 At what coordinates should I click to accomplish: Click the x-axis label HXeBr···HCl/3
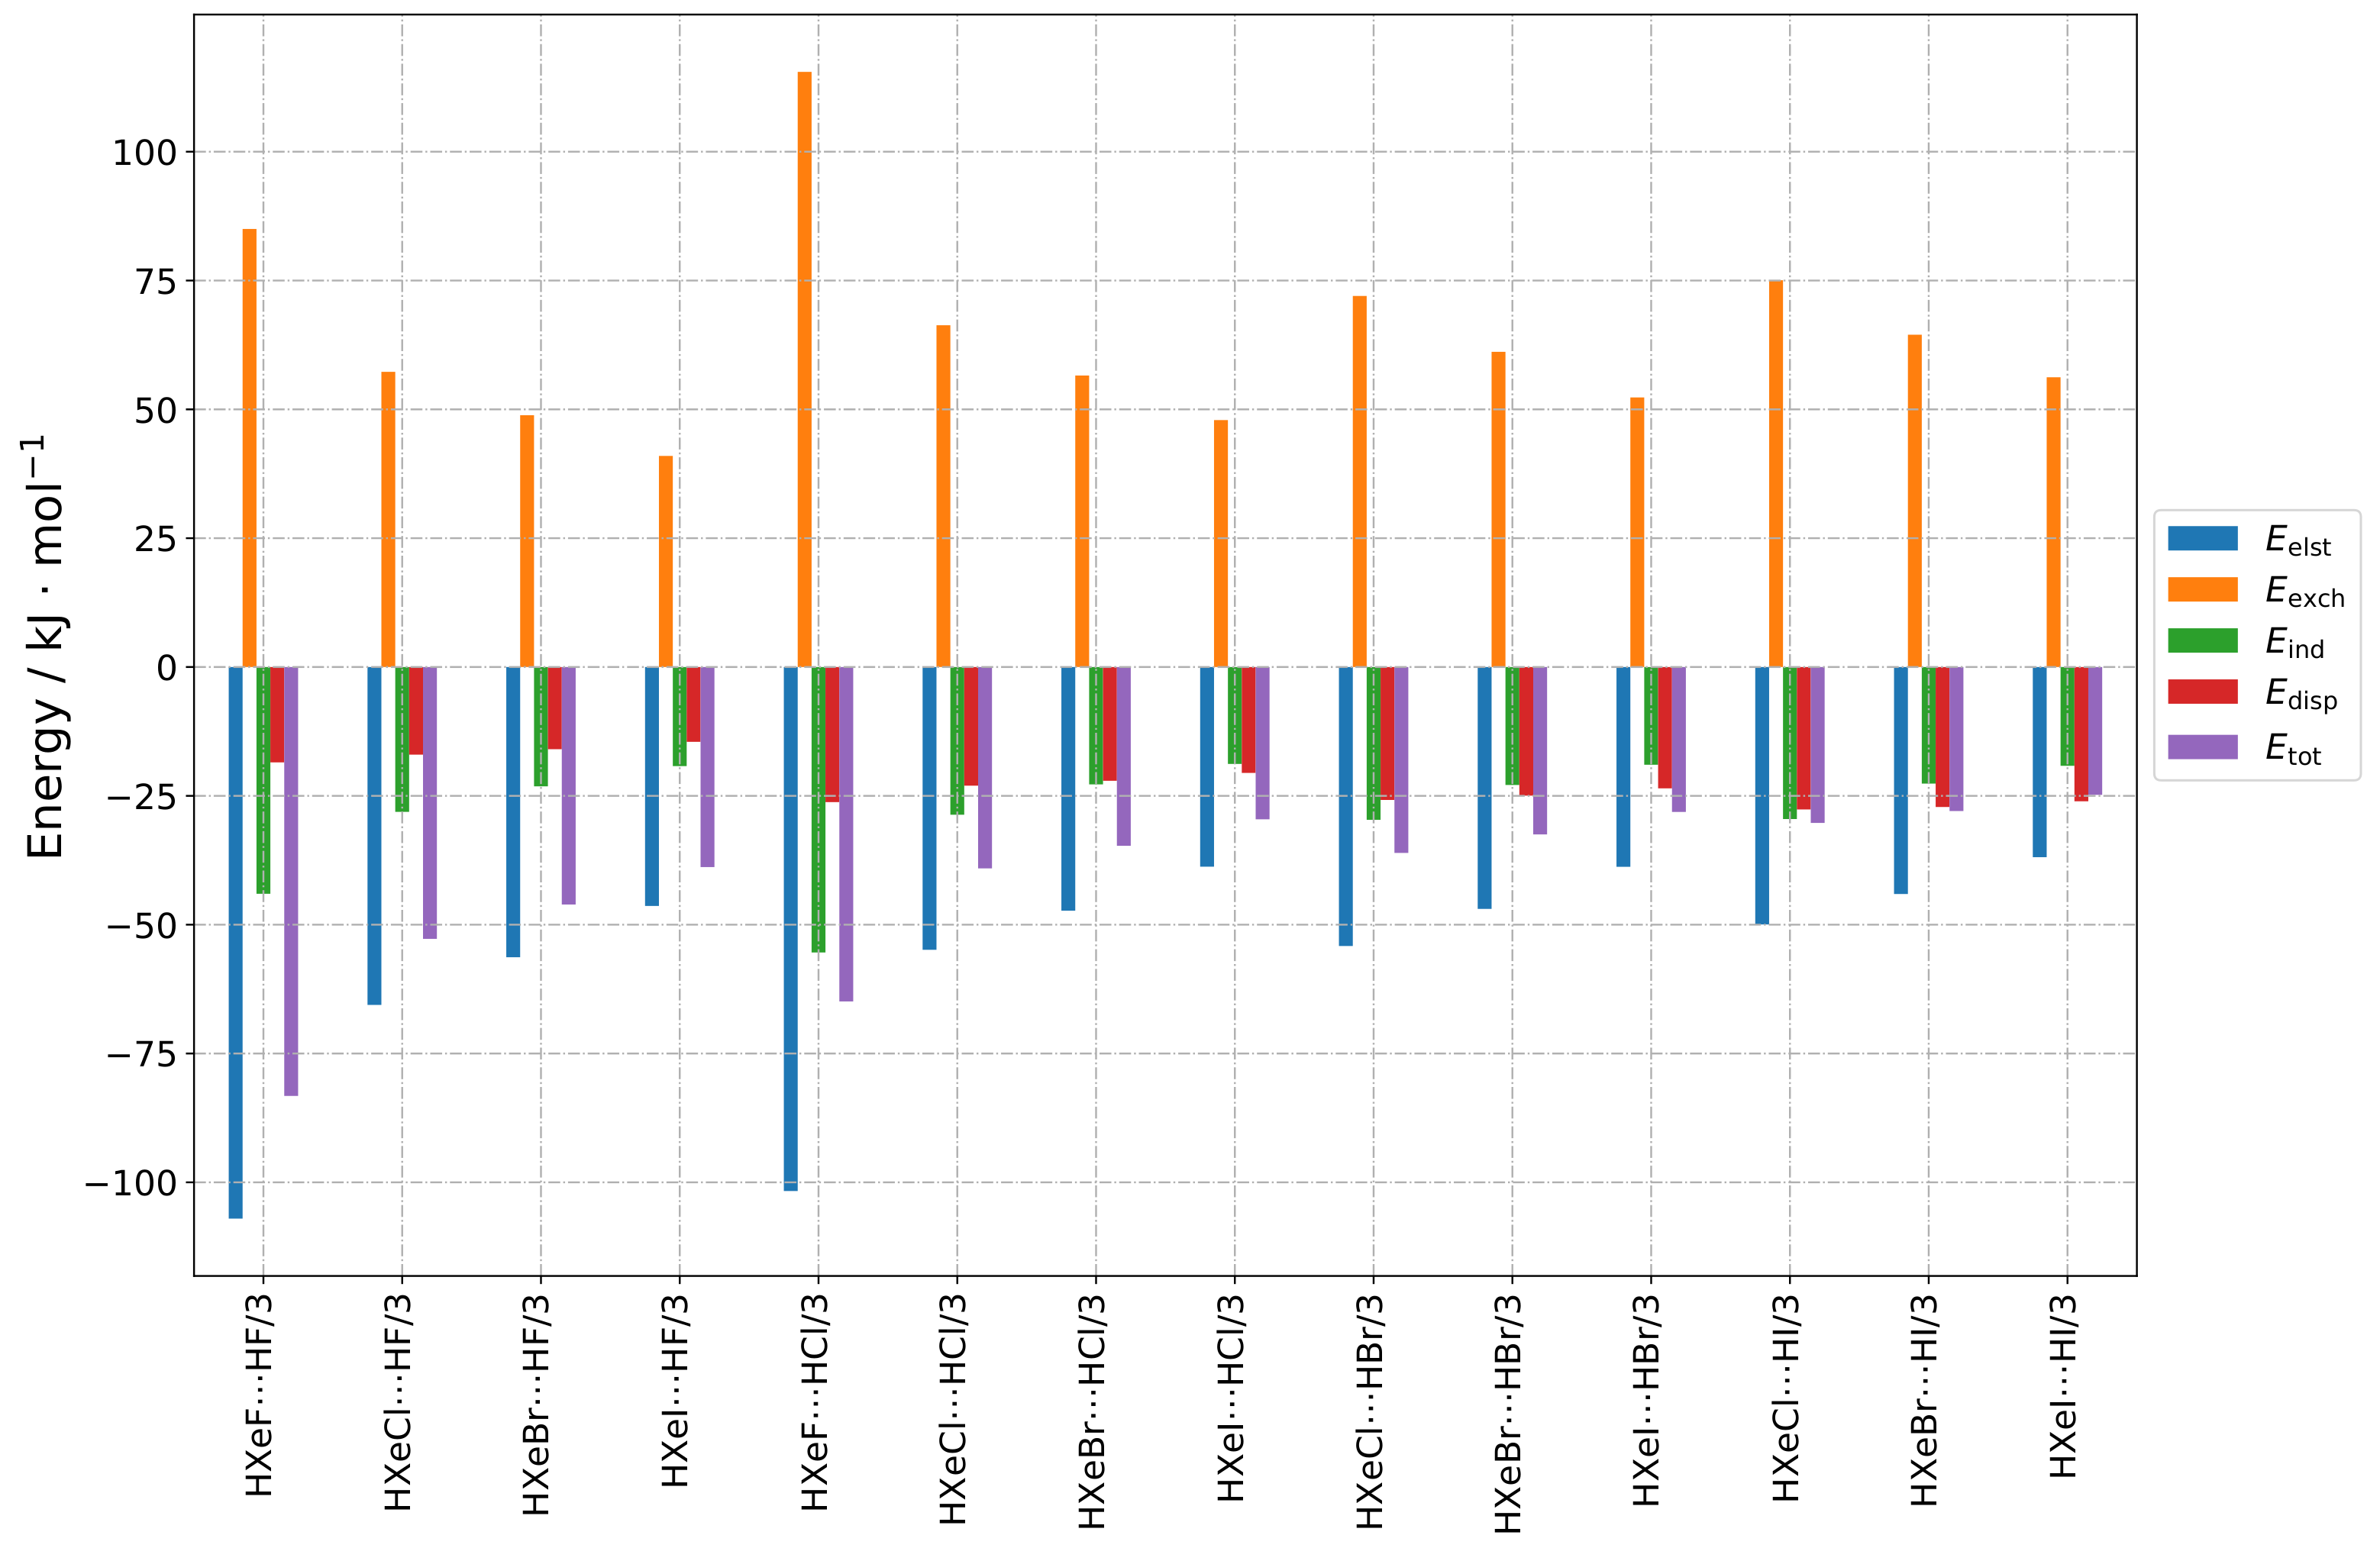1092,1411
